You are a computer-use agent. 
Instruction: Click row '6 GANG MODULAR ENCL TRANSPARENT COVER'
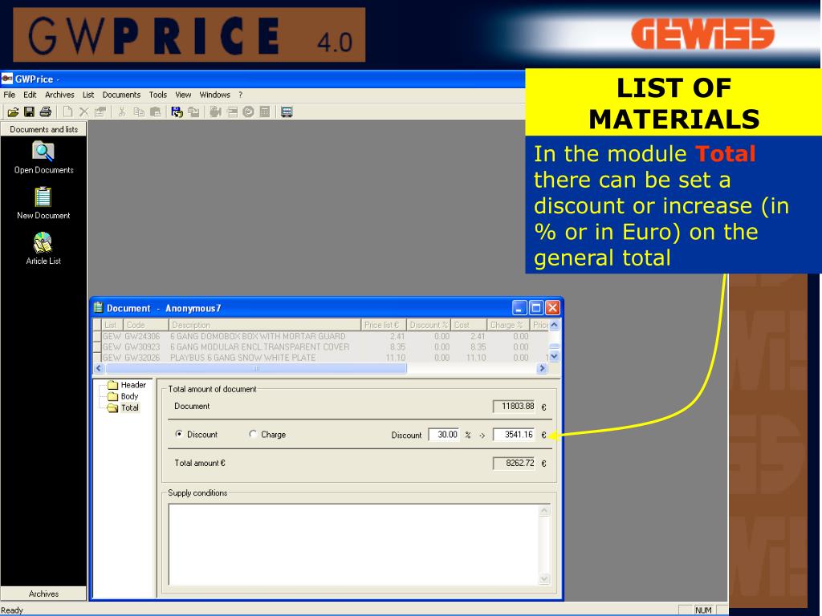[x=321, y=346]
